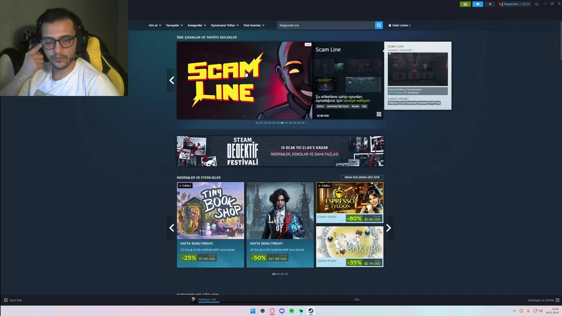
Task: Click the downloading game icon in the bottom bar
Action: [x=193, y=300]
